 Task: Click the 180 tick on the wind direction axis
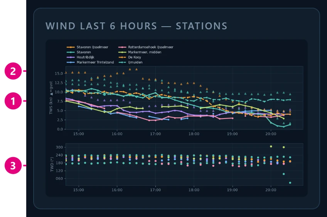point(59,163)
